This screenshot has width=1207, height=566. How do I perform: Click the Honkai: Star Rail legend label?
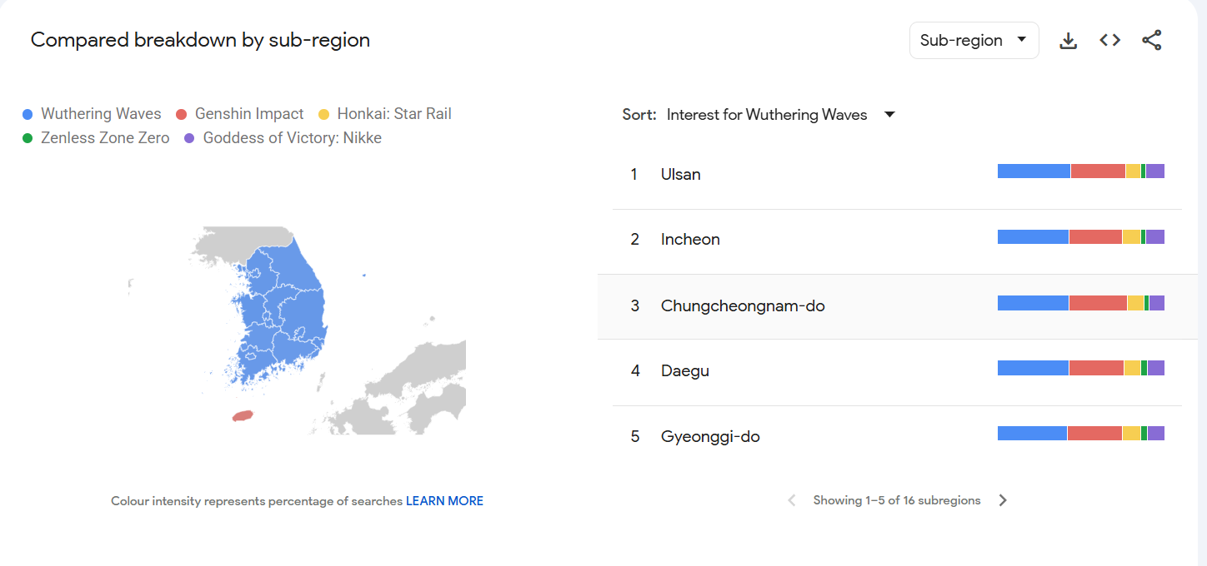pos(394,114)
